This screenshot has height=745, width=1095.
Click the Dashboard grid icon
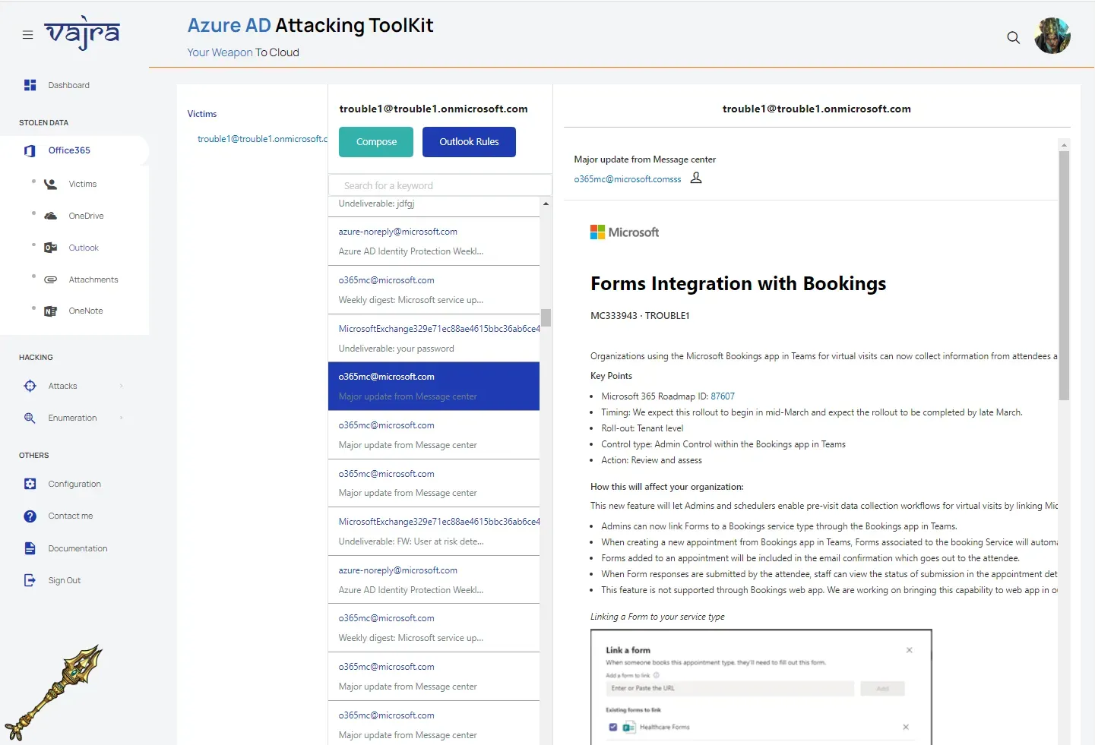coord(30,85)
